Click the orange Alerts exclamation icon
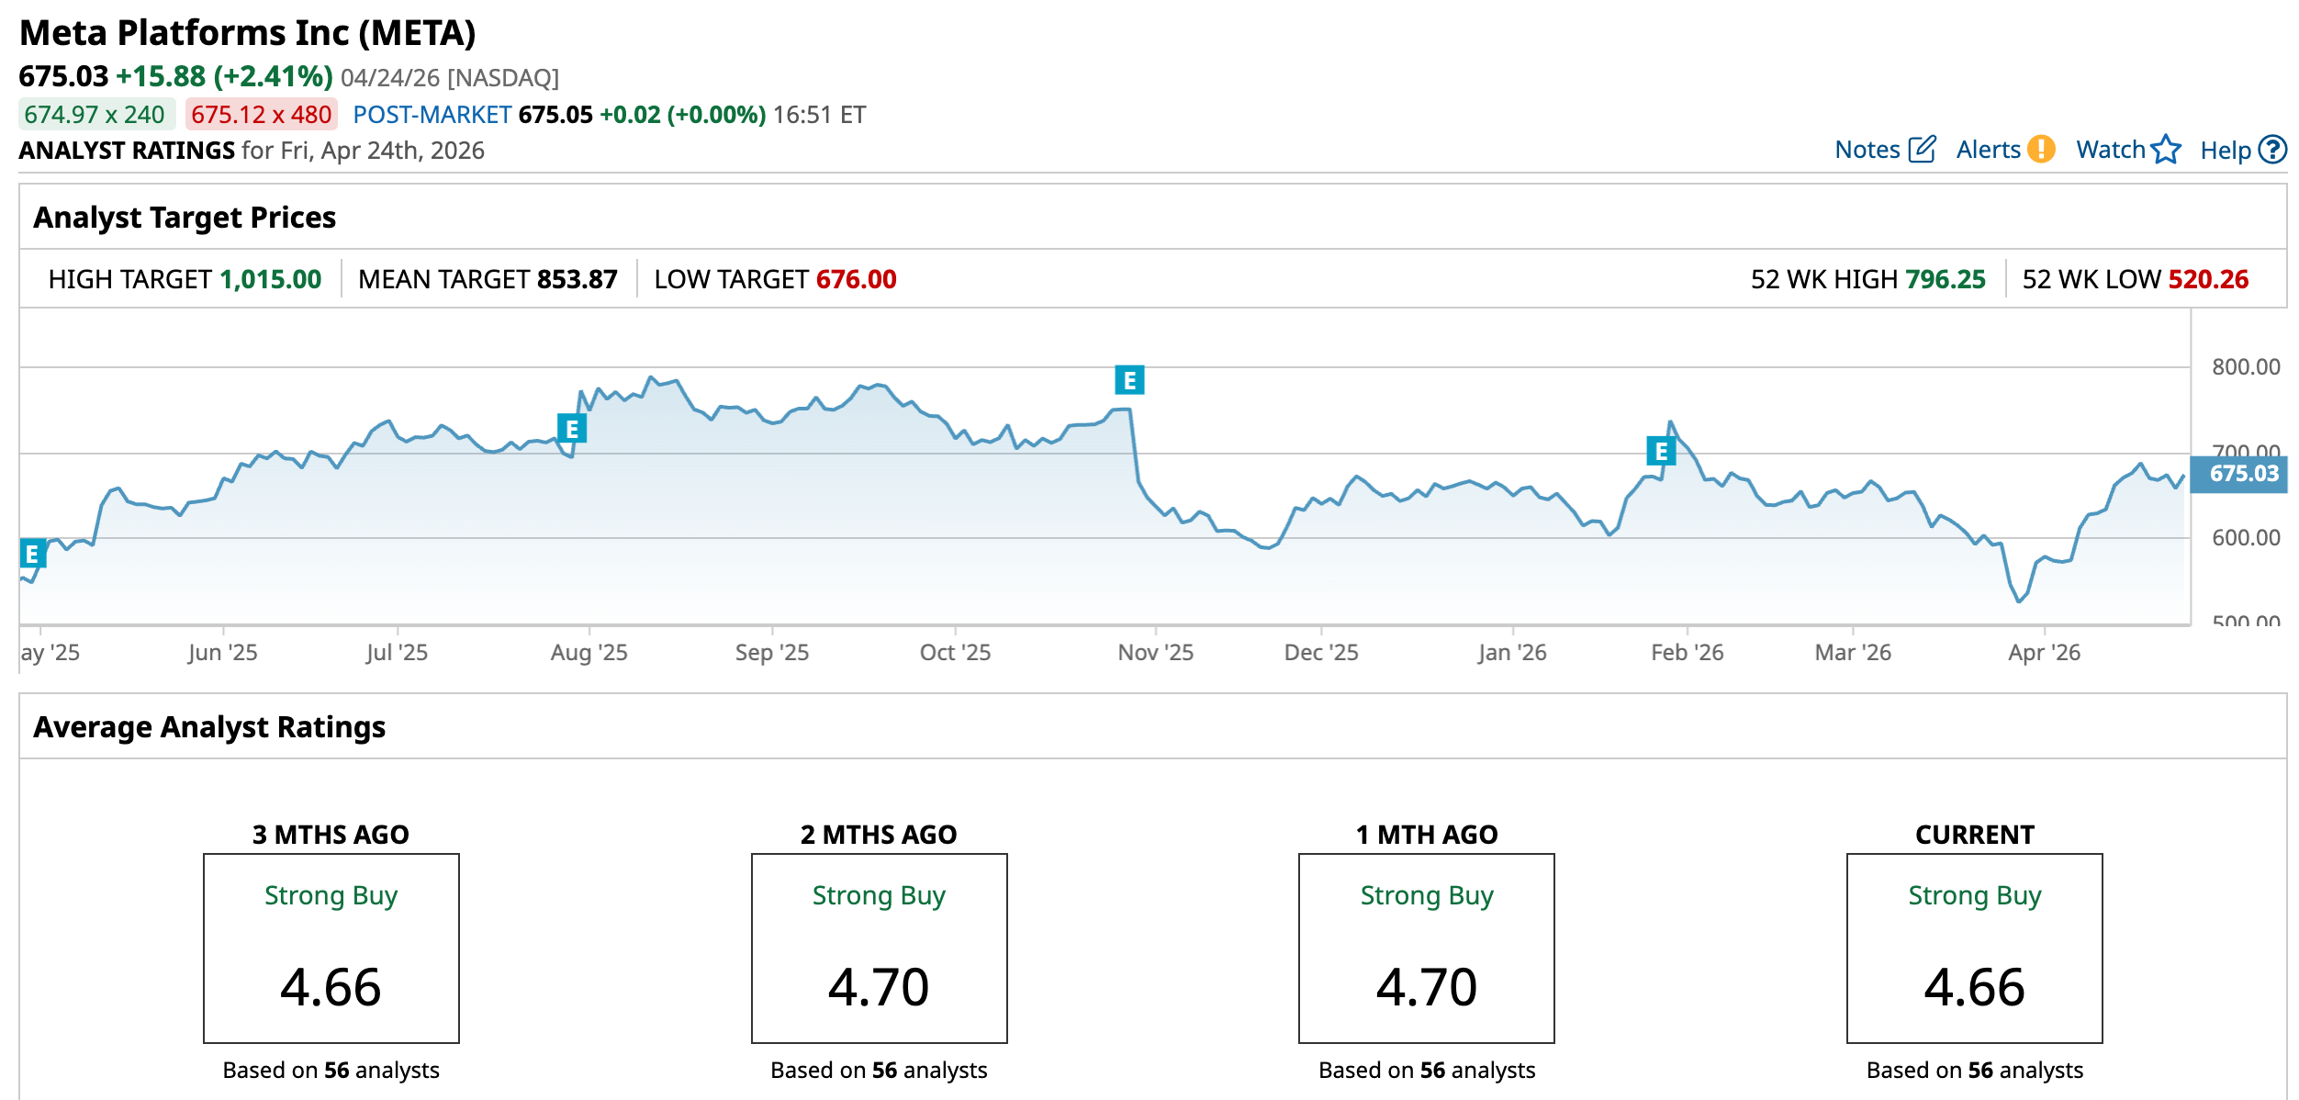2299x1100 pixels. tap(2041, 149)
